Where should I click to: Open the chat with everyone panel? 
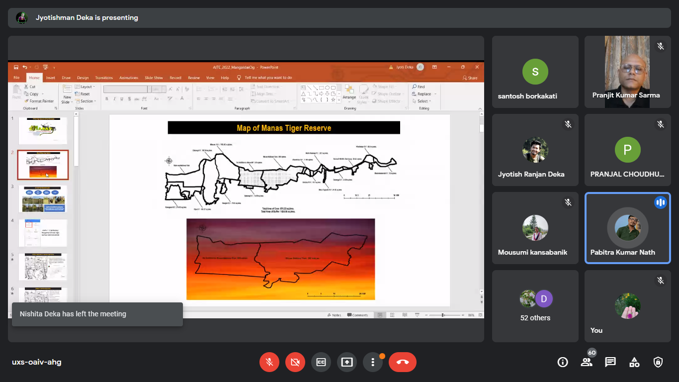(610, 362)
